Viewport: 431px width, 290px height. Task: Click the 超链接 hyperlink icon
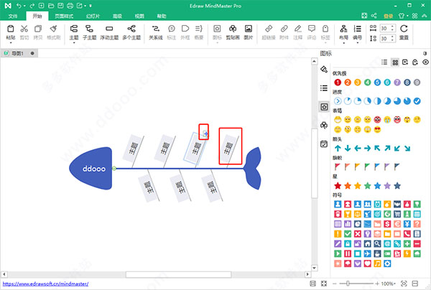[269, 29]
